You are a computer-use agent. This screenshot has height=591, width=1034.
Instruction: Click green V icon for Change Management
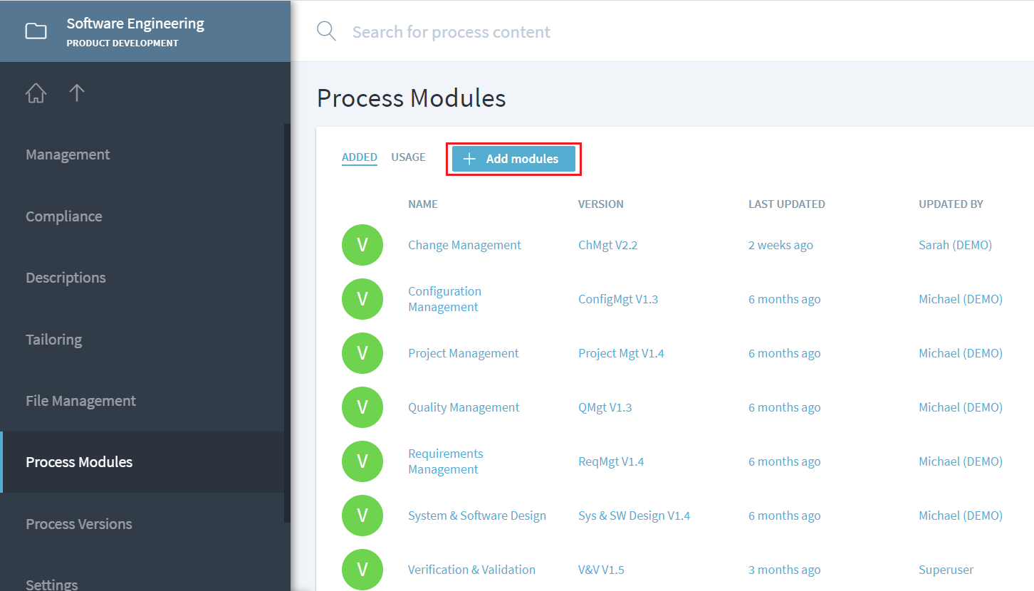click(362, 245)
